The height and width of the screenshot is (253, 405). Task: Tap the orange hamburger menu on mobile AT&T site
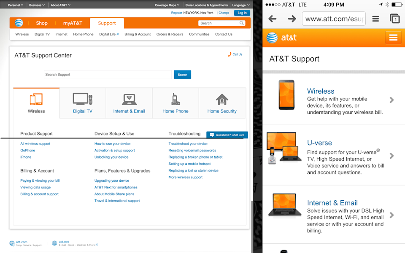393,38
